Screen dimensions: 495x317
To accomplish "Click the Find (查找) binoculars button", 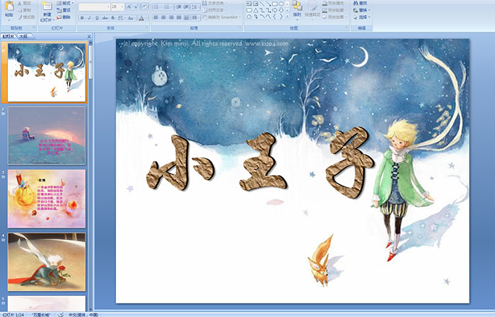I will [x=360, y=3].
